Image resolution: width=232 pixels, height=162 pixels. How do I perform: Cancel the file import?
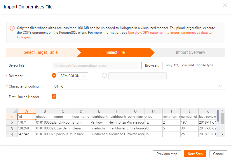pyautogui.click(x=218, y=154)
